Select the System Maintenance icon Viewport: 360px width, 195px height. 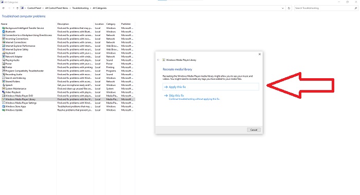click(x=4, y=88)
